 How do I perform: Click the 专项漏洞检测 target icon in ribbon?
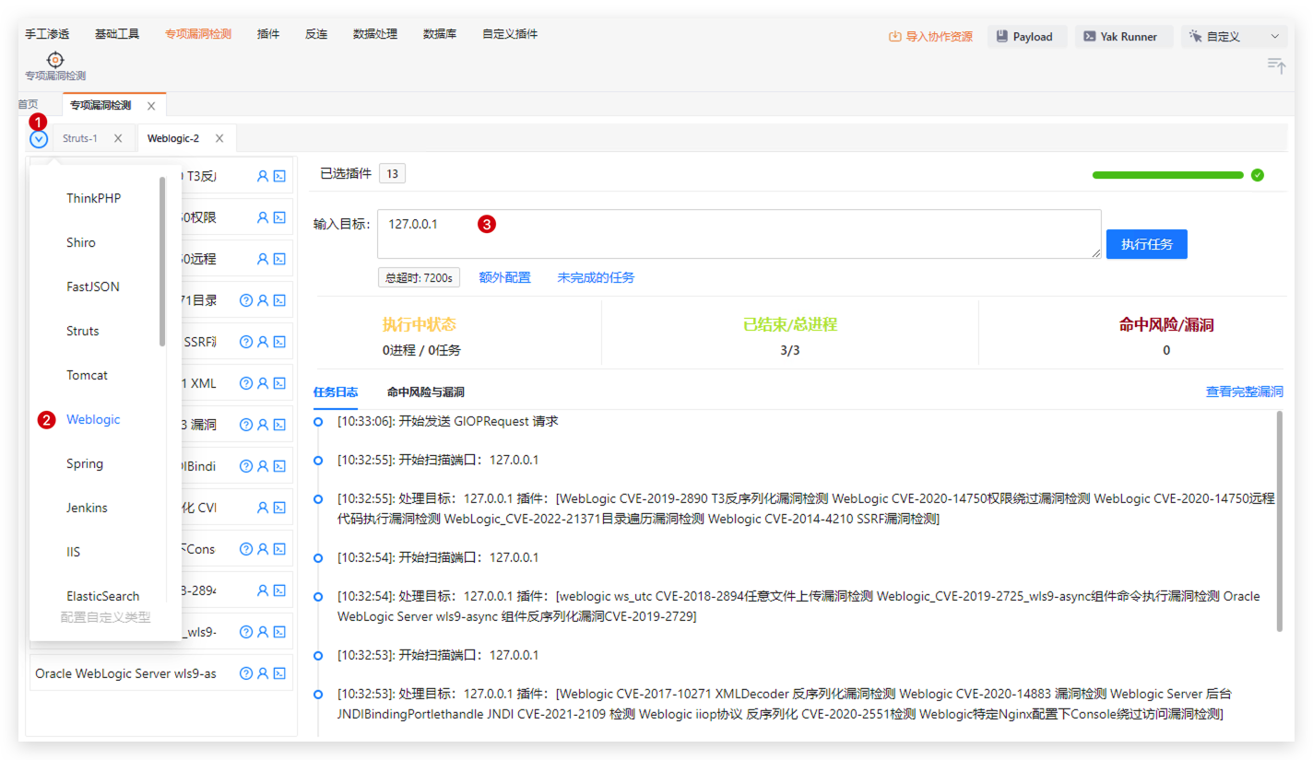pyautogui.click(x=55, y=61)
